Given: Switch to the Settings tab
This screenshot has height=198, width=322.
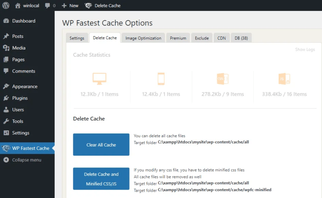Looking at the screenshot, I should tap(77, 38).
